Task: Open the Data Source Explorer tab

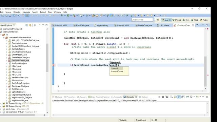Action: click(99, 97)
